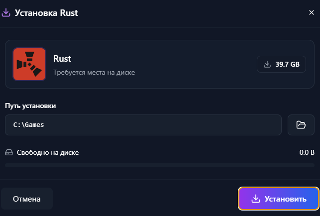Screen dimensions: 320x216
Task: Click the disk usage progress bar
Action: tap(160, 165)
